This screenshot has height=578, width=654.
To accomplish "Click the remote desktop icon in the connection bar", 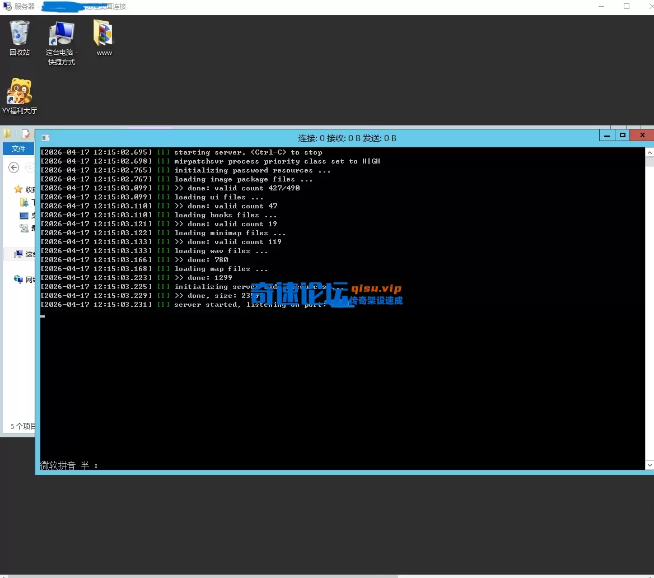I will 6,6.
